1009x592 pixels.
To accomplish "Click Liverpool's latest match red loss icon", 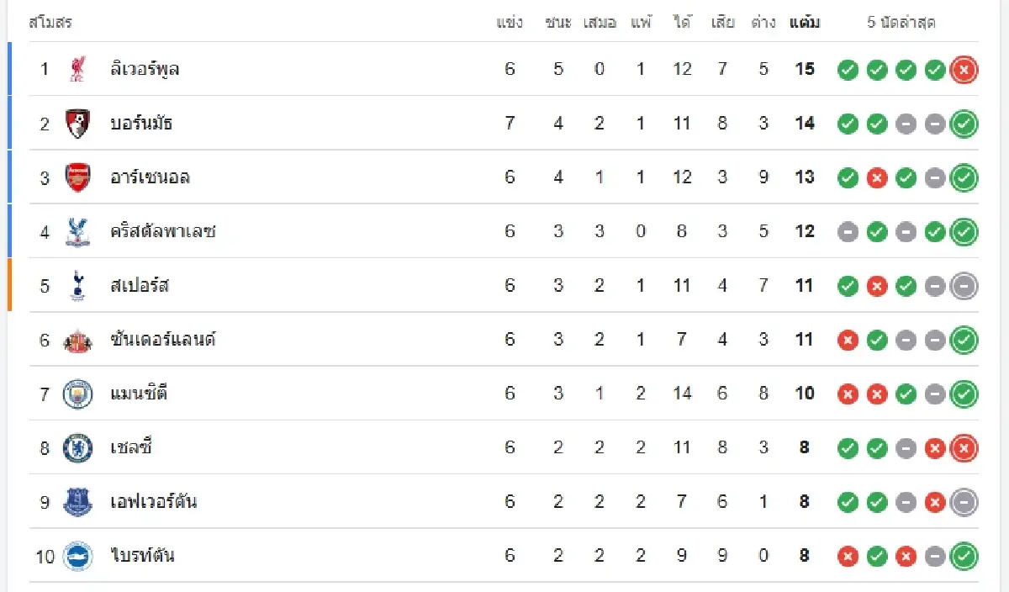I will [964, 70].
